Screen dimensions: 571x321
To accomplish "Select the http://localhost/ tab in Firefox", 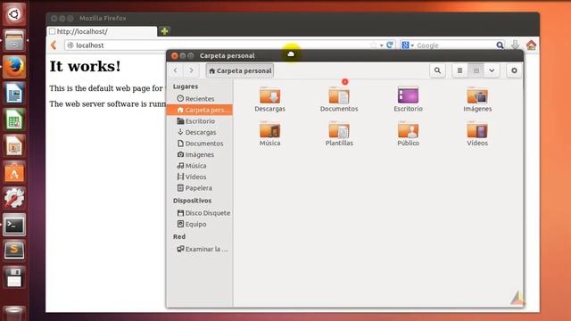I will [102, 32].
